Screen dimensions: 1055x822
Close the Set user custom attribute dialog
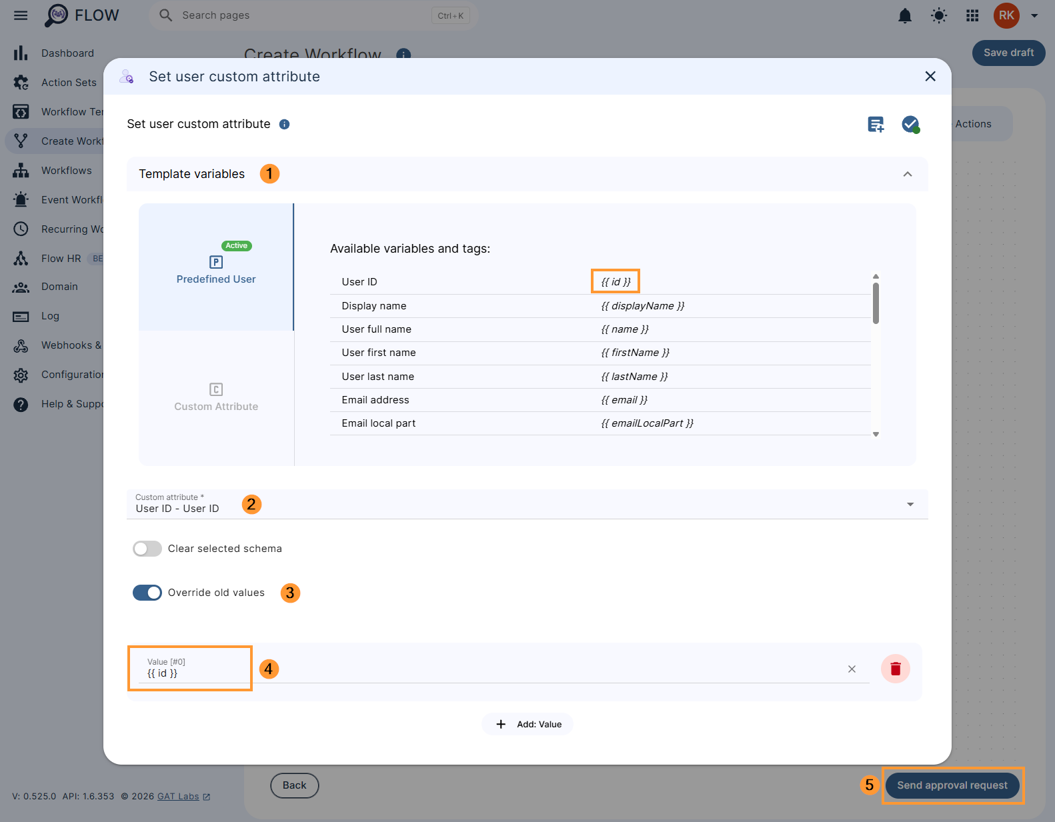tap(930, 77)
